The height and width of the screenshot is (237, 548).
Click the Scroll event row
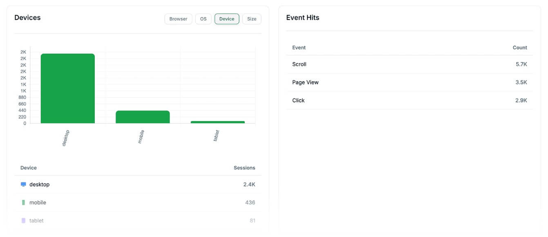[x=409, y=64]
